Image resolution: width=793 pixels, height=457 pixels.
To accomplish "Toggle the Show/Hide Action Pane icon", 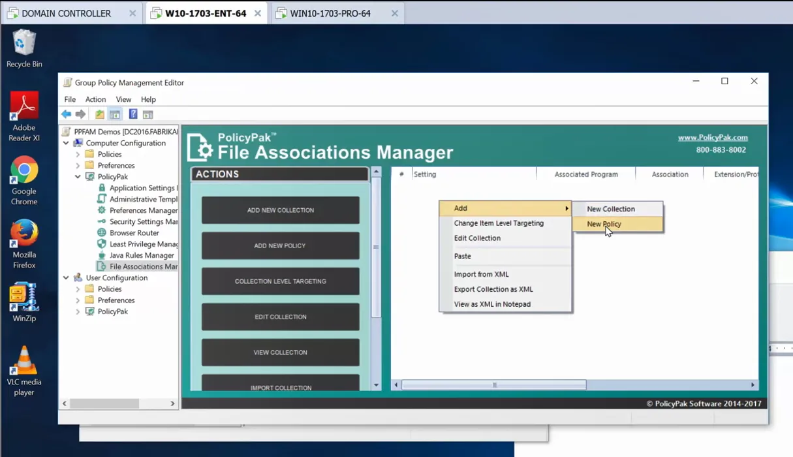I will click(x=148, y=114).
